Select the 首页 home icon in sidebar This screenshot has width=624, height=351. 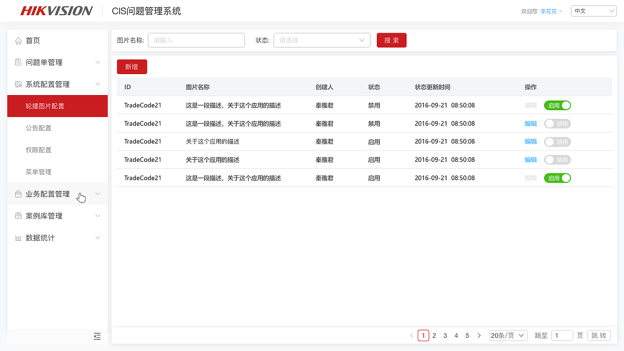(18, 40)
